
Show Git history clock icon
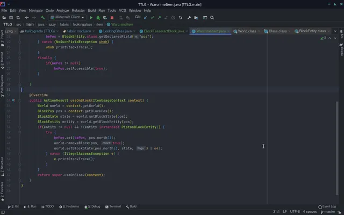pyautogui.click(x=173, y=18)
